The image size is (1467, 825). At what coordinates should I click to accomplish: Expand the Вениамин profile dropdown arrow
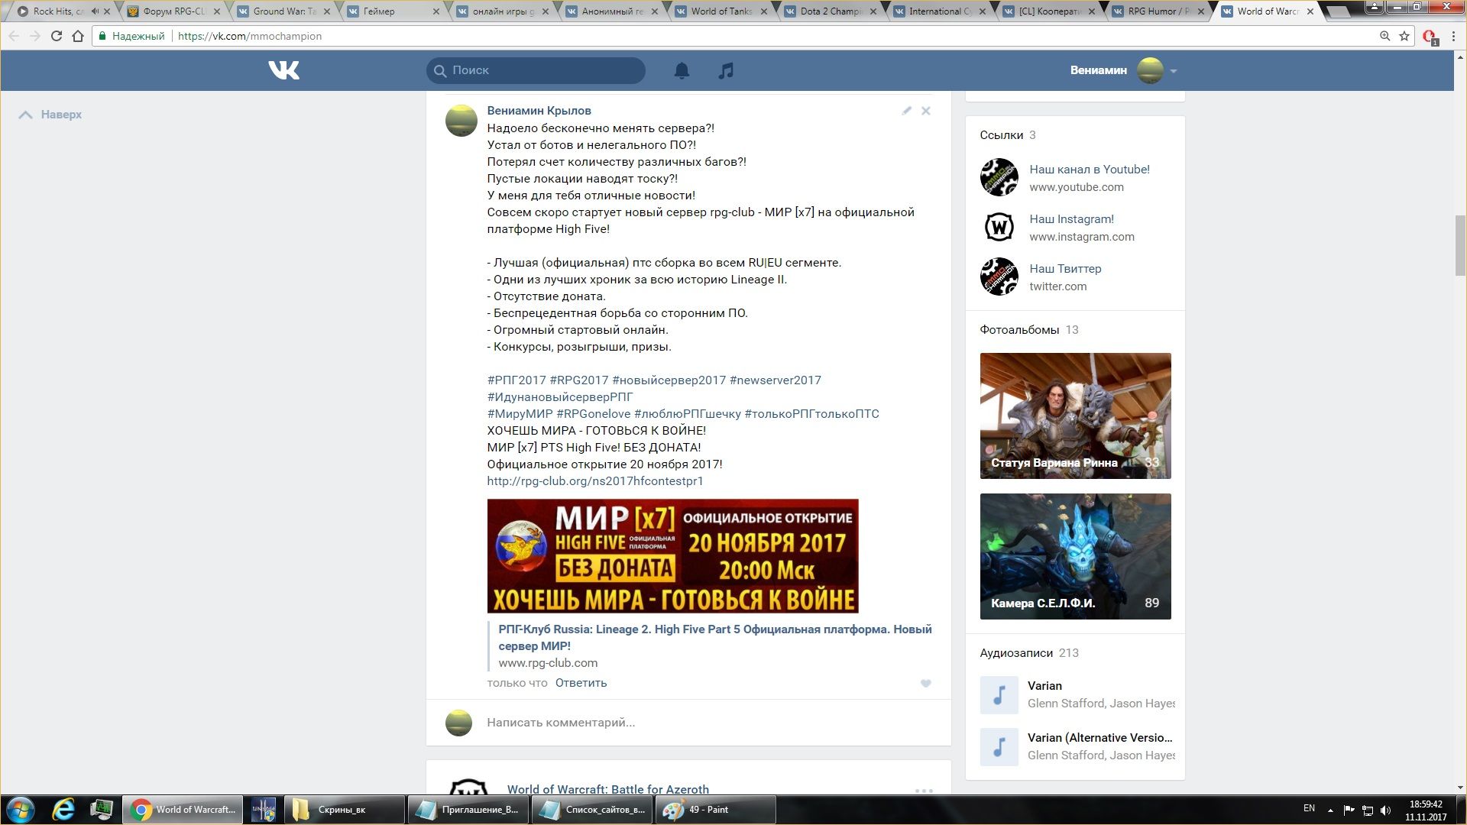pos(1174,71)
